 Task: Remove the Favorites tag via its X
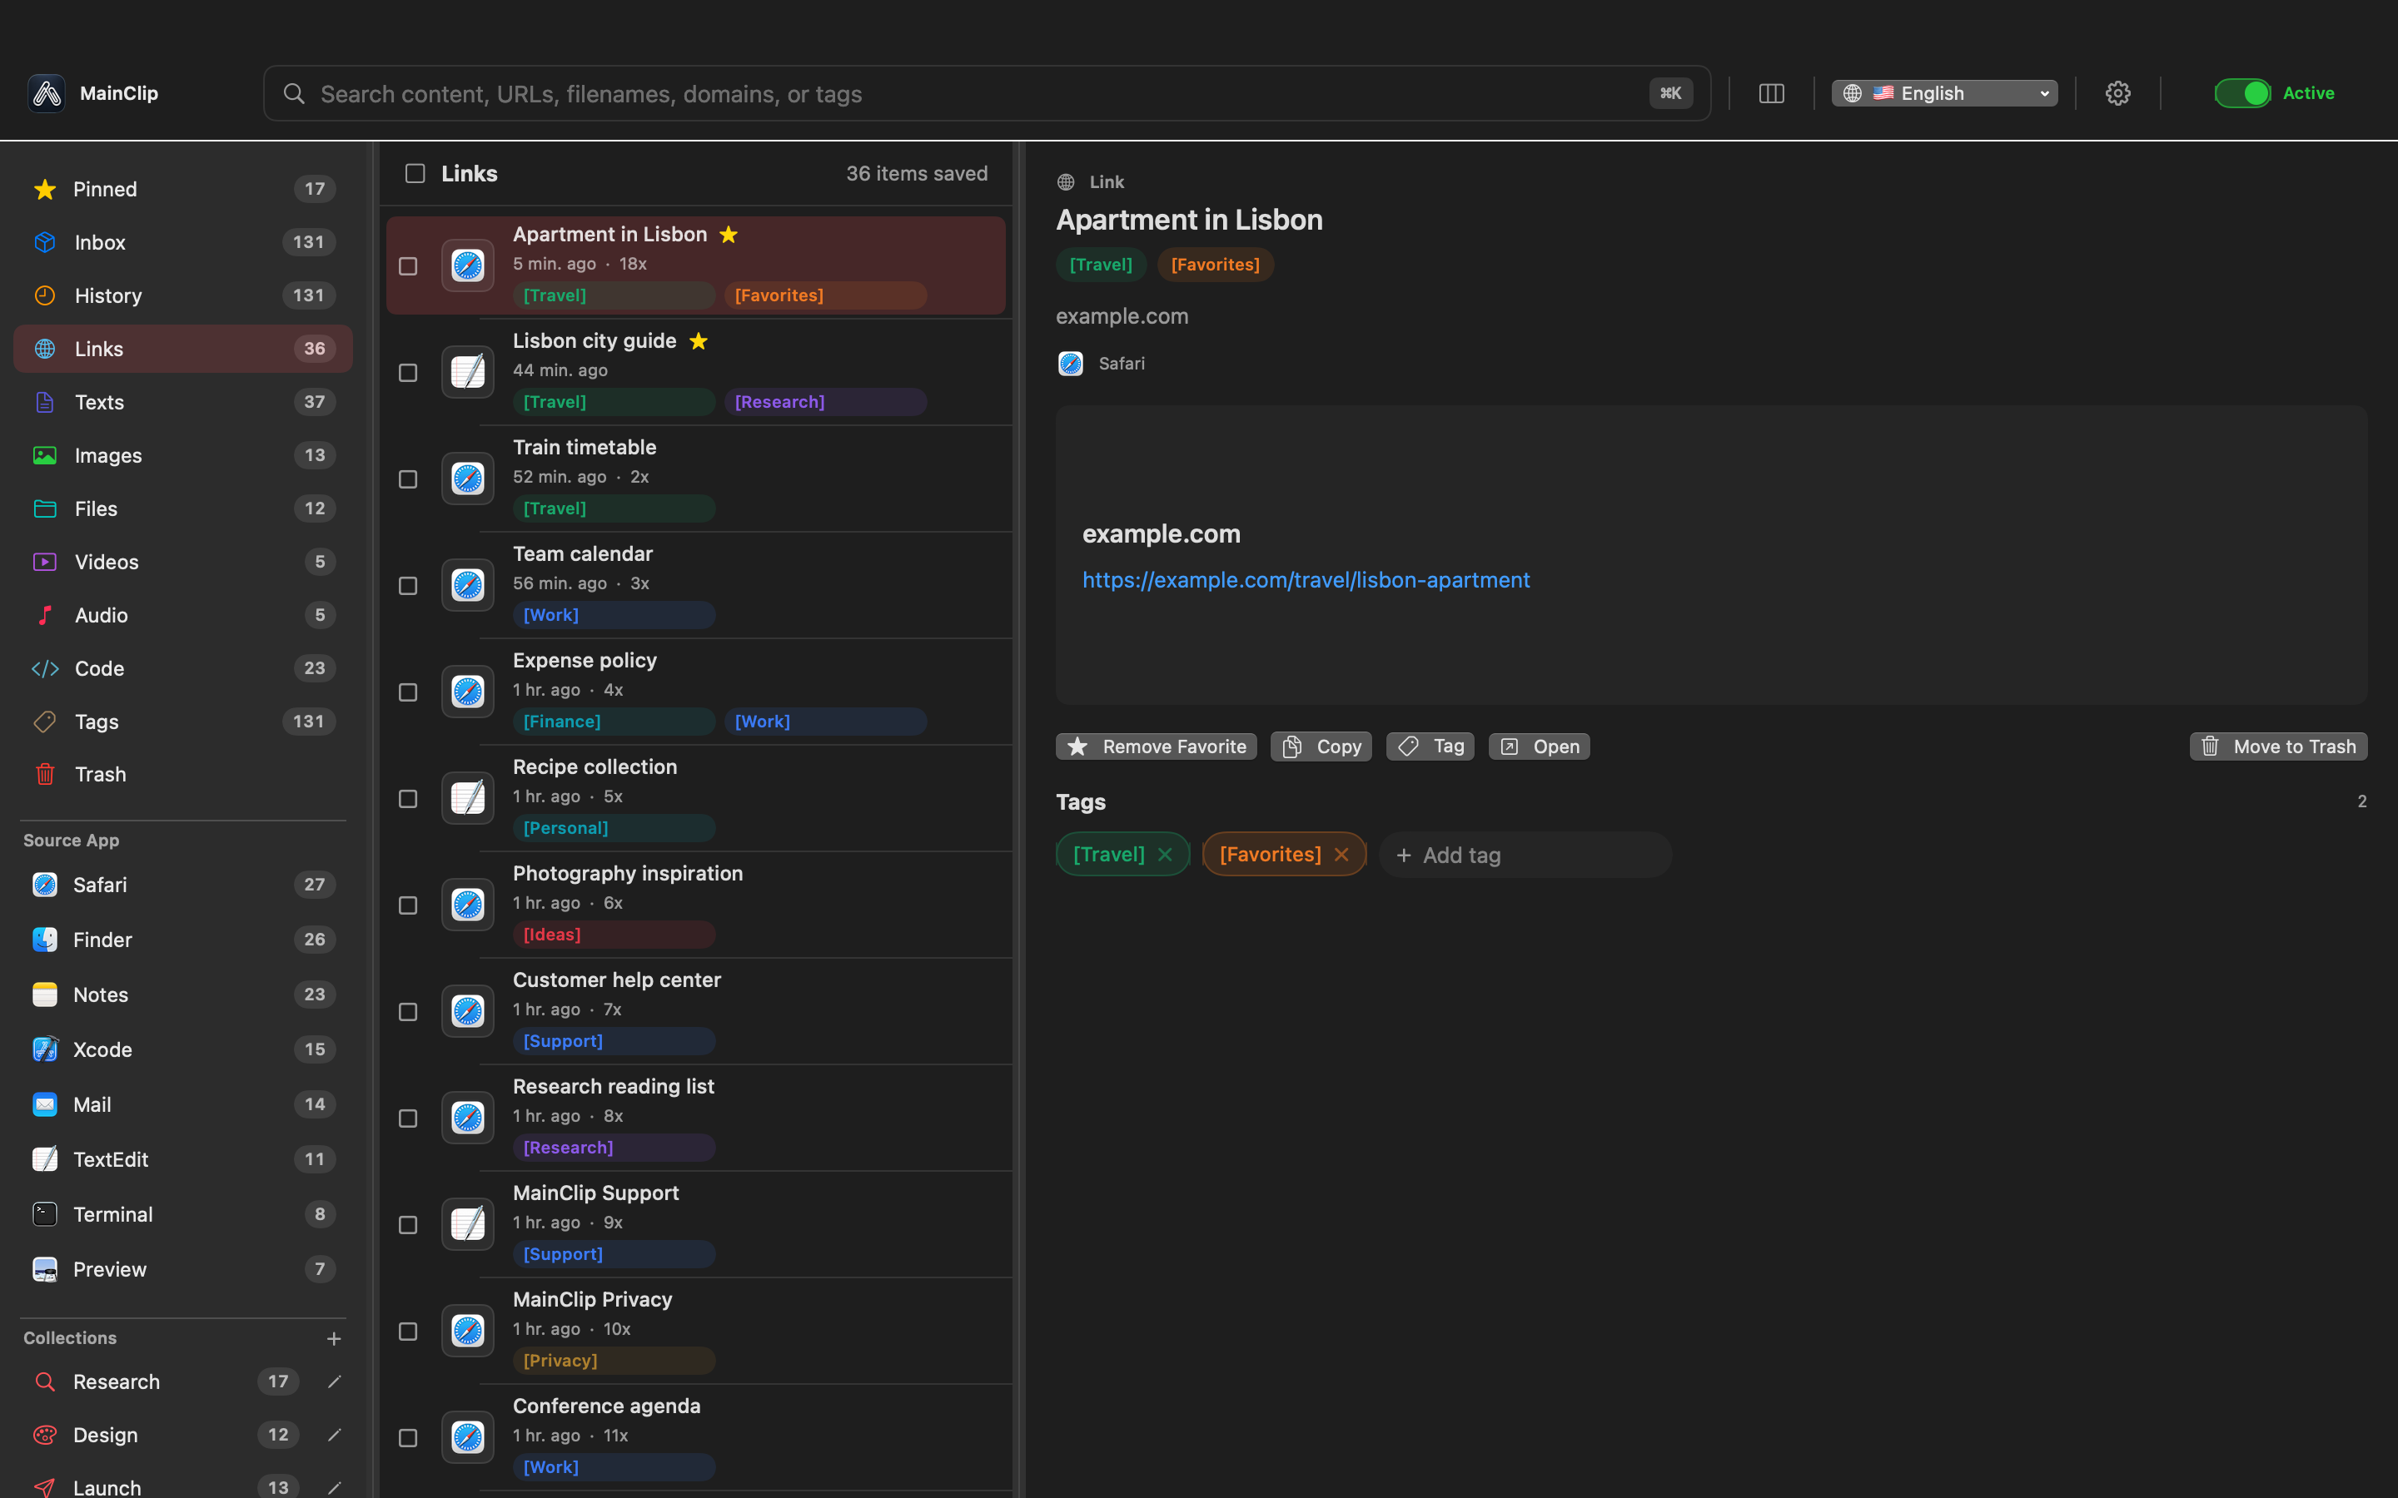tap(1341, 854)
